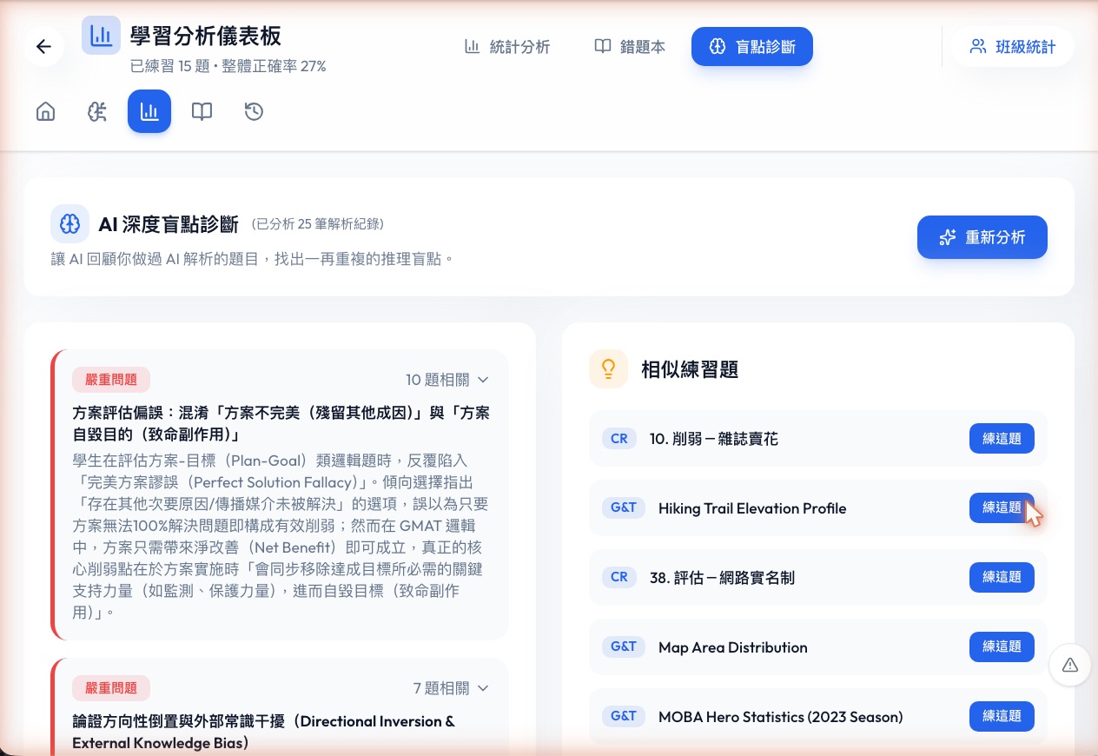Open the home icon in the nav row
The width and height of the screenshot is (1098, 756).
point(45,111)
